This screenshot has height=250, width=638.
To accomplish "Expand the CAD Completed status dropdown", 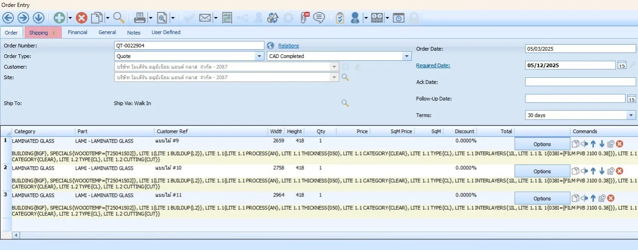I will point(407,56).
